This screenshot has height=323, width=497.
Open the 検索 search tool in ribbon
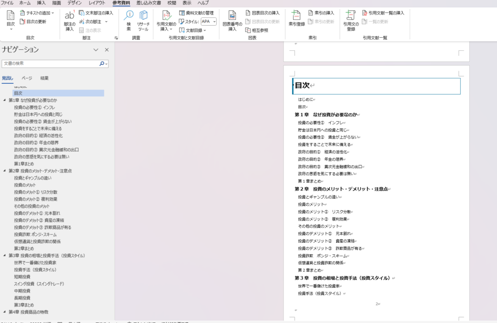coord(129,19)
